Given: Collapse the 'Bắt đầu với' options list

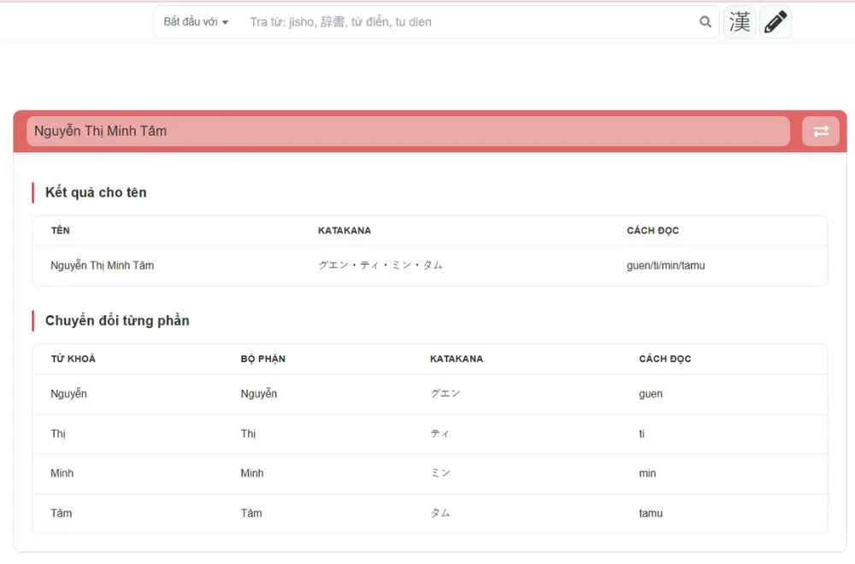Looking at the screenshot, I should coord(194,21).
